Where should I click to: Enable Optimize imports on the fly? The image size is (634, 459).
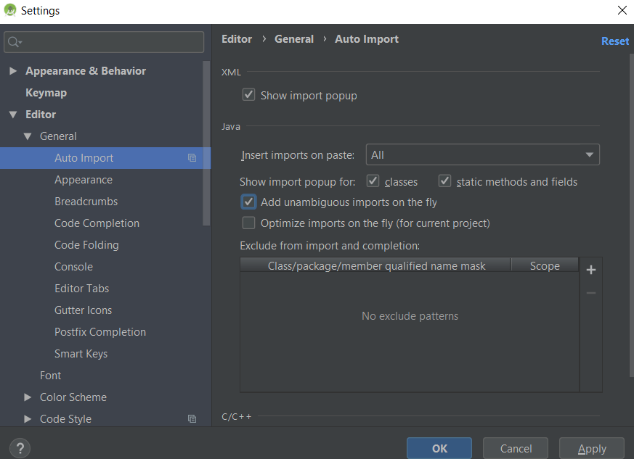click(x=248, y=223)
